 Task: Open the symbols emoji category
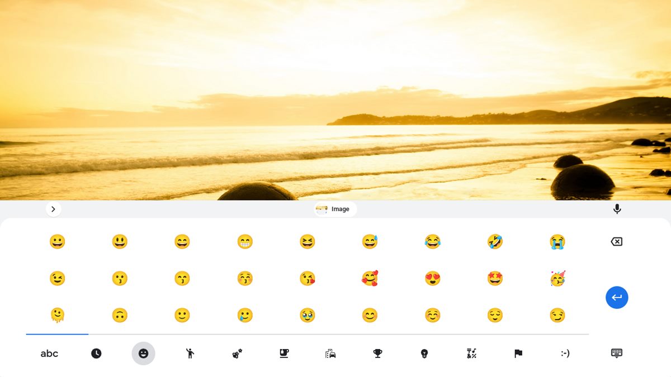tap(470, 353)
